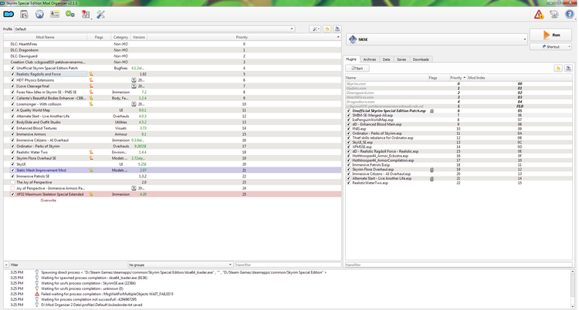Toggle RealisticWaterTwo.esp plugin checkbox
The width and height of the screenshot is (579, 310).
(x=349, y=183)
